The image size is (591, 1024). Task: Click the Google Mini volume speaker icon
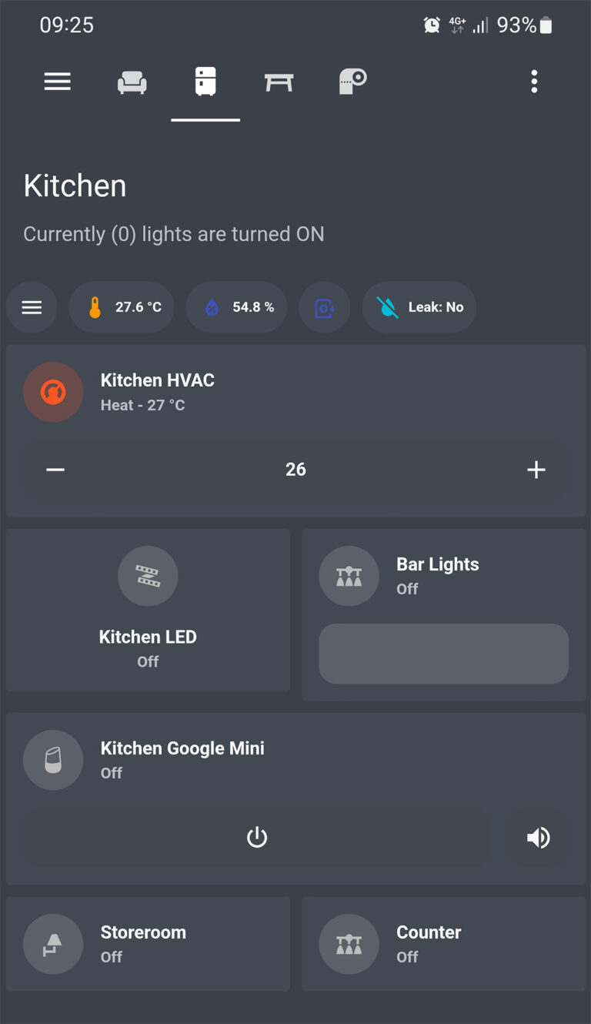pos(538,838)
